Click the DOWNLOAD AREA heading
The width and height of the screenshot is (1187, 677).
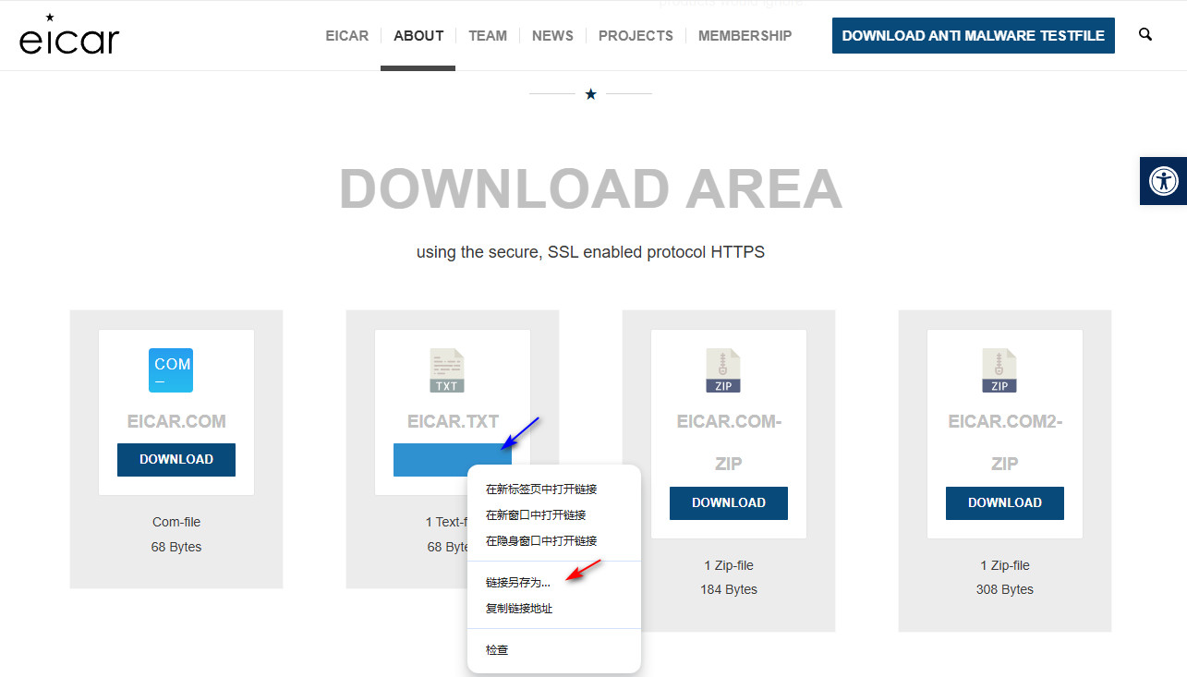[x=591, y=189]
